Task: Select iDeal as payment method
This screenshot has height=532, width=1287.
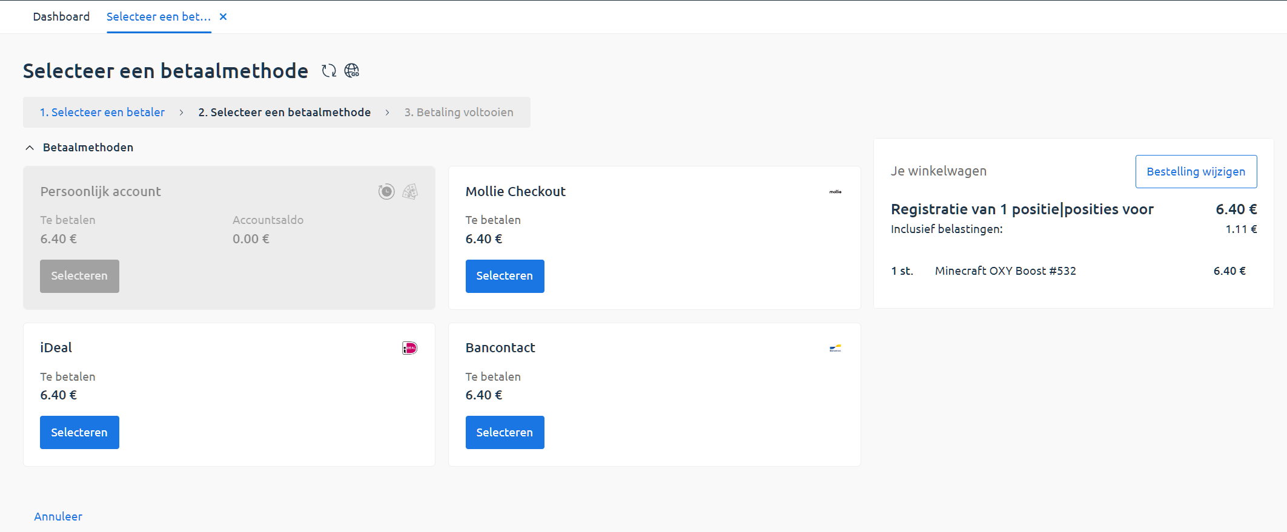Action: [79, 432]
